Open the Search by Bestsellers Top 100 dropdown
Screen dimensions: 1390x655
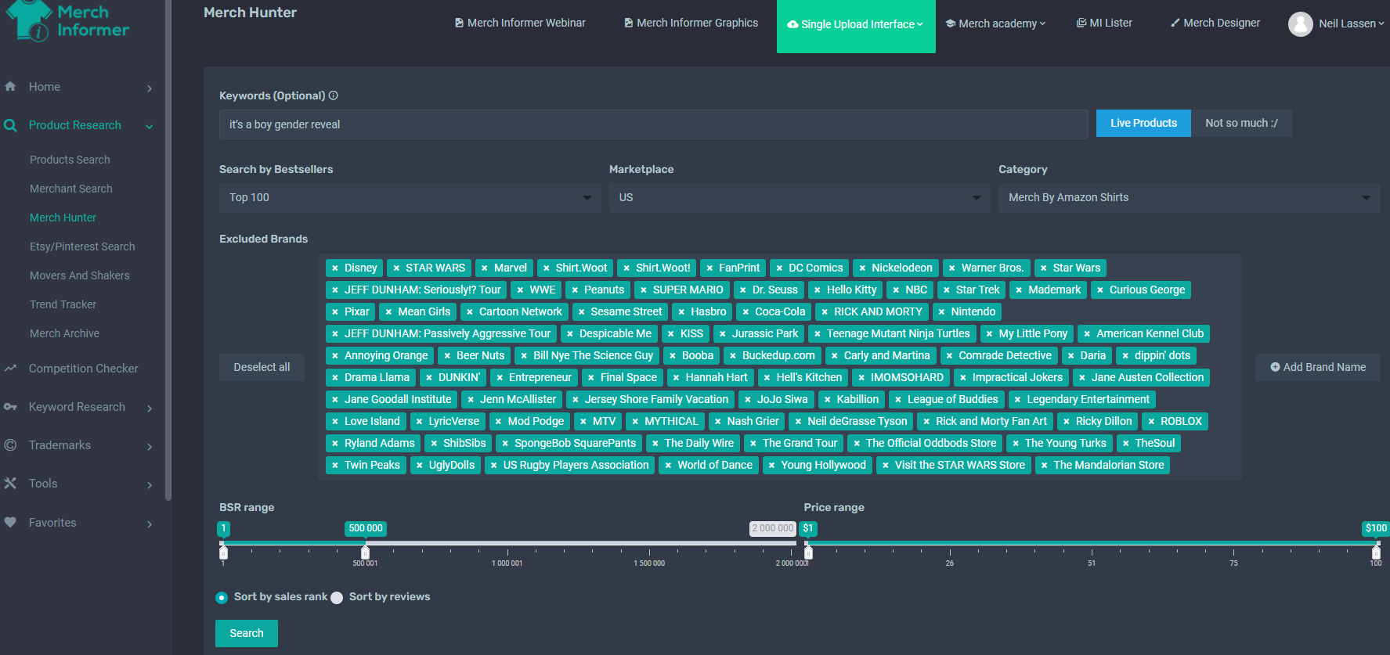coord(410,197)
